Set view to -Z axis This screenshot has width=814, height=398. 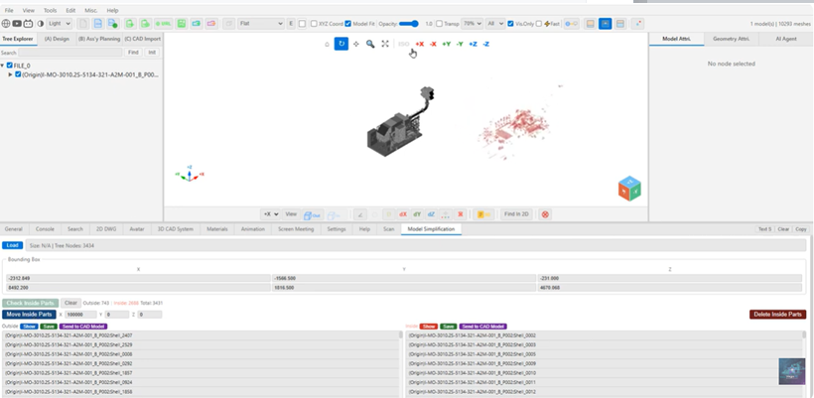pyautogui.click(x=485, y=44)
